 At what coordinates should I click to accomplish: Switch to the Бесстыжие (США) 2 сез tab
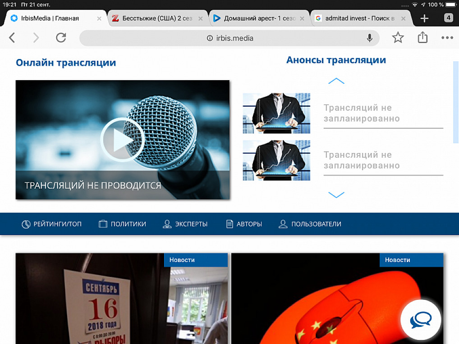pos(157,18)
